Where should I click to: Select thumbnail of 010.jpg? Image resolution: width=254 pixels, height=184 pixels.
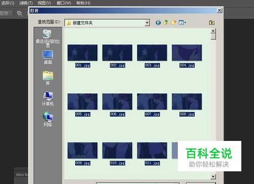pyautogui.click(x=117, y=151)
